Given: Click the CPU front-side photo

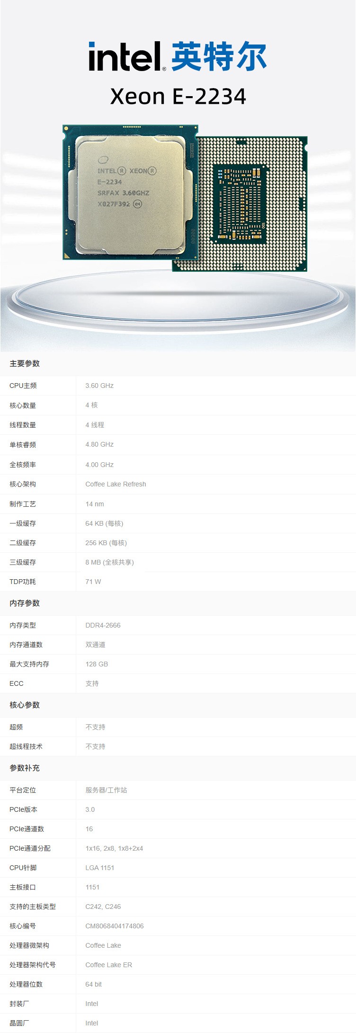Looking at the screenshot, I should tap(130, 192).
